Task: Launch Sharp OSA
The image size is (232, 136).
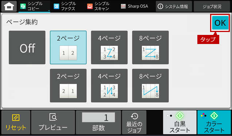Action: [134, 6]
